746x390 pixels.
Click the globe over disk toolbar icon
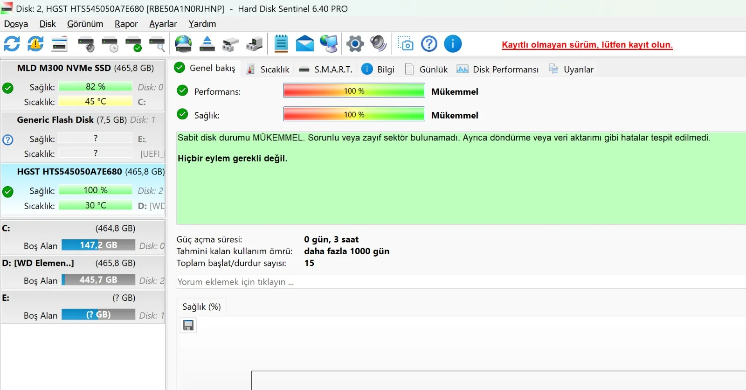[183, 44]
